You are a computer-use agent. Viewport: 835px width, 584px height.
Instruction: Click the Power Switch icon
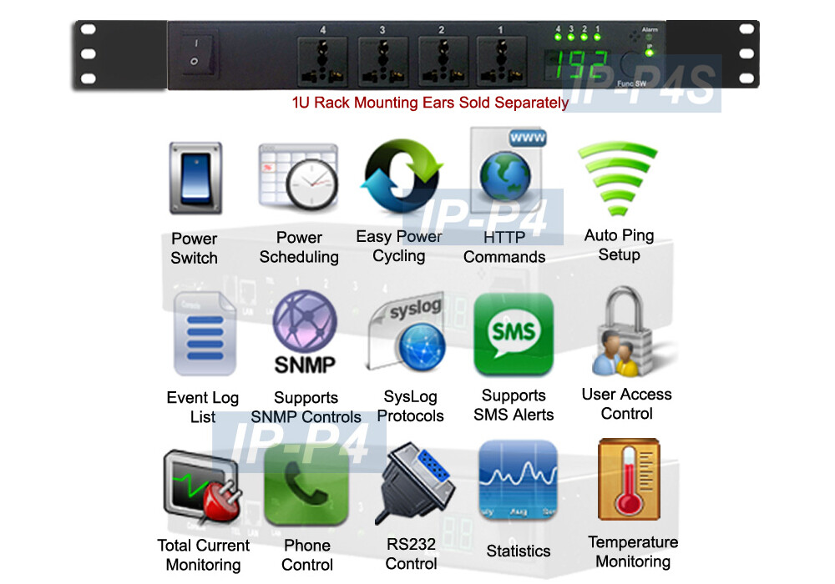(x=195, y=178)
